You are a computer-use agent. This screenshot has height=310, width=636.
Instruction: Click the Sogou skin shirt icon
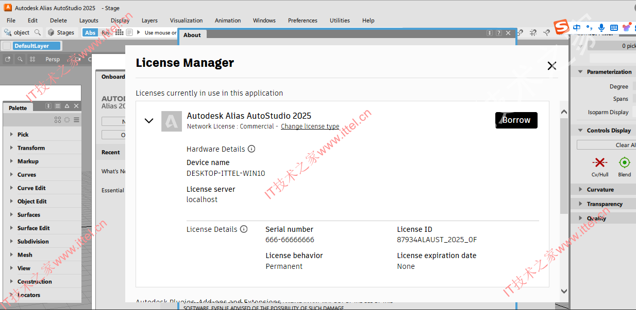(627, 27)
